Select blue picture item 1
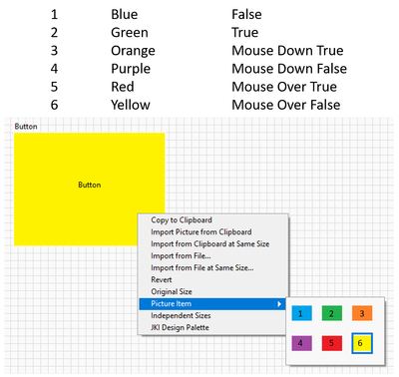Viewport: 399px width, 377px height. [301, 313]
